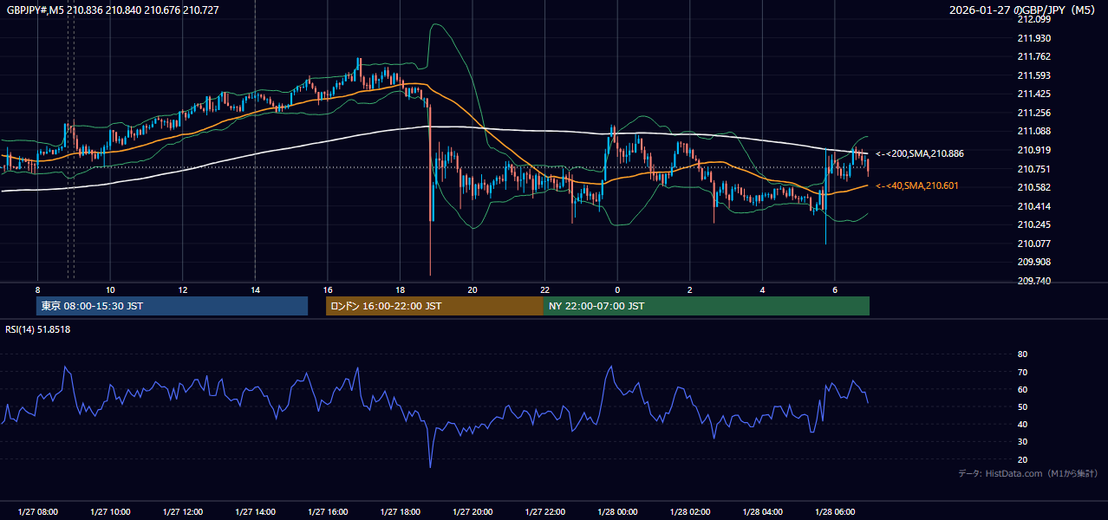The height and width of the screenshot is (520, 1108).
Task: Click price axis value 209.740
Action: tap(1033, 281)
